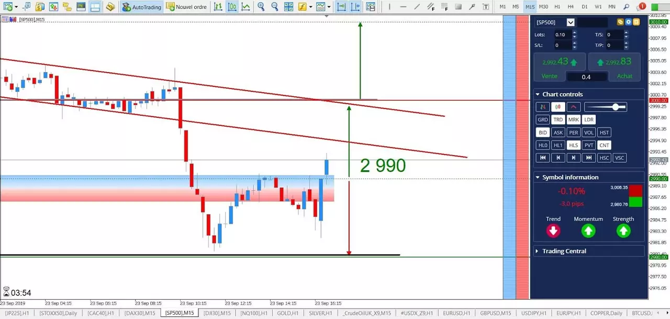670x319 pixels.
Task: Switch to D1 timeframe
Action: pos(584,7)
